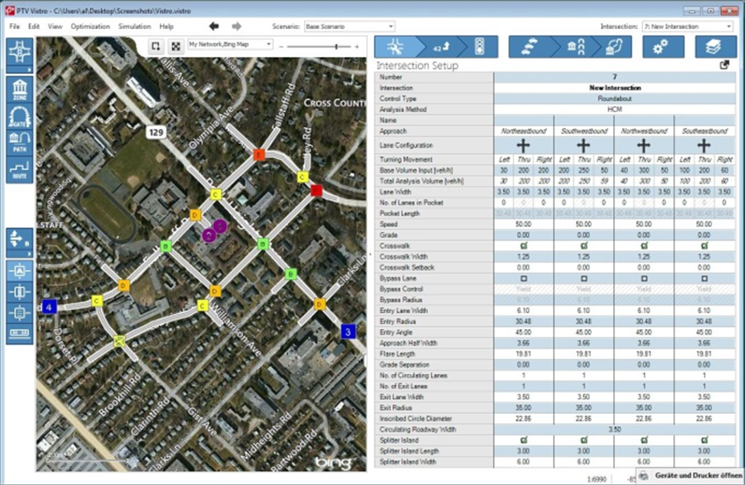Image resolution: width=745 pixels, height=485 pixels.
Task: Toggle Splitter Island checkbox for Southeastbound
Action: click(x=704, y=440)
